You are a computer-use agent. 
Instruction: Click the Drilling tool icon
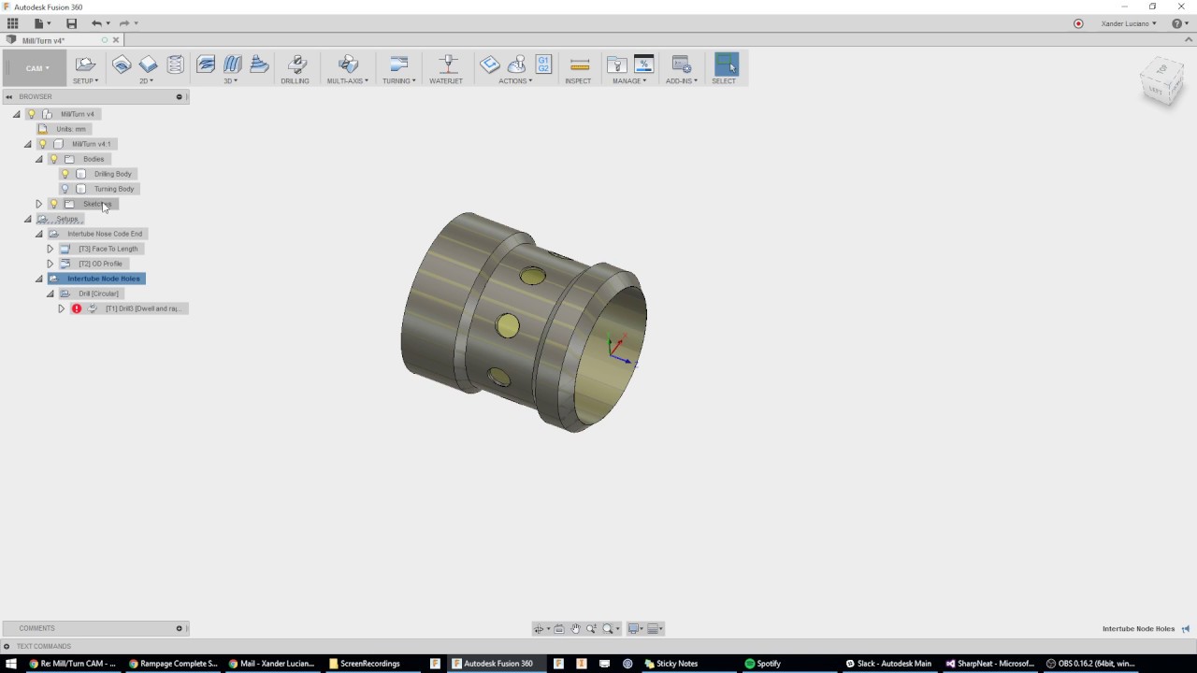(x=296, y=64)
